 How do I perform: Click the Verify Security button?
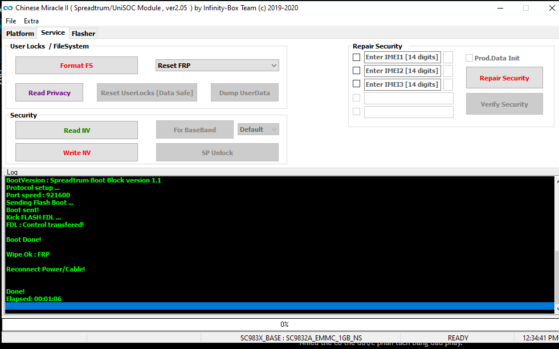click(x=504, y=104)
